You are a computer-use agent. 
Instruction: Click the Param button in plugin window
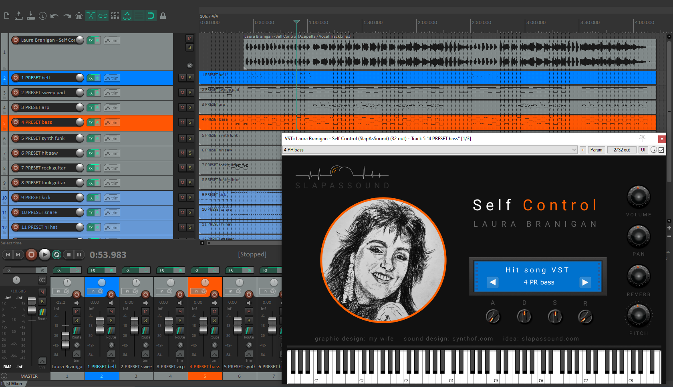coord(596,150)
